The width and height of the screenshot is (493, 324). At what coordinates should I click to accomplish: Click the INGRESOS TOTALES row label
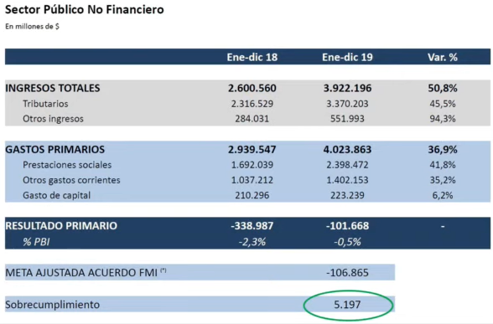tap(53, 88)
